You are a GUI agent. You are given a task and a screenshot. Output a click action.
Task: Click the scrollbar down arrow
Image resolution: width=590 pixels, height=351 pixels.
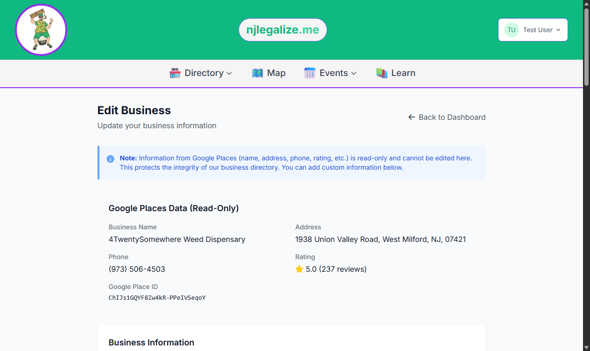pyautogui.click(x=586, y=347)
